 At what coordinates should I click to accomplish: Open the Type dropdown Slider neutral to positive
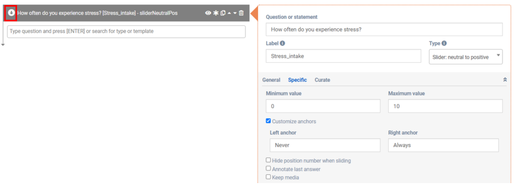(x=466, y=57)
